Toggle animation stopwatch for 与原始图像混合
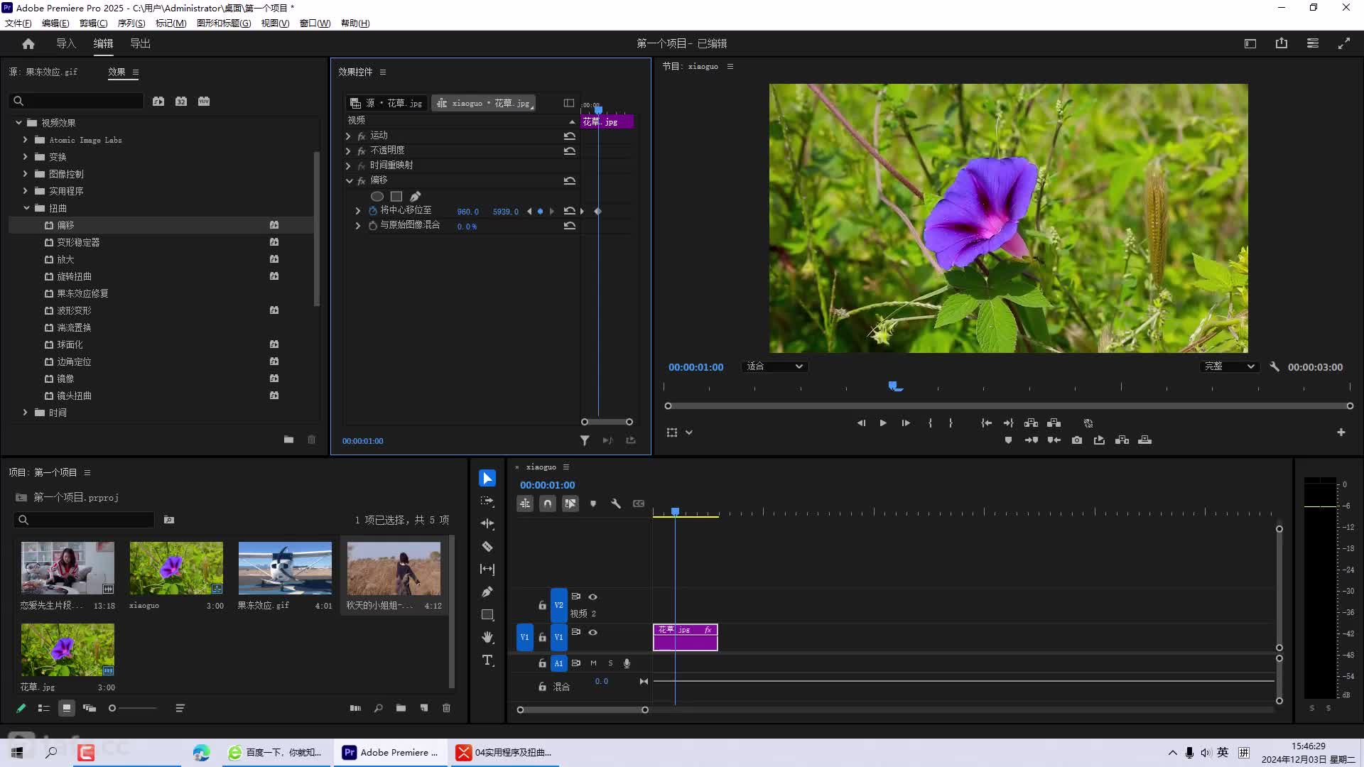This screenshot has height=767, width=1364. [x=372, y=226]
